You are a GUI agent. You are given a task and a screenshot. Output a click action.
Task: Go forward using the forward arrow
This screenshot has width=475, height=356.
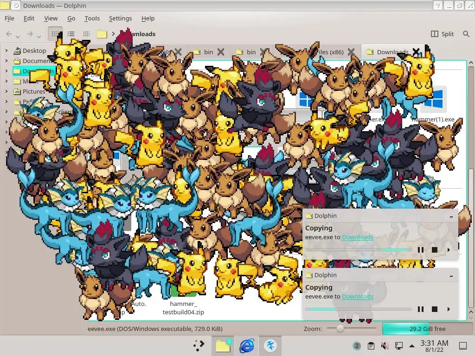[x=30, y=34]
